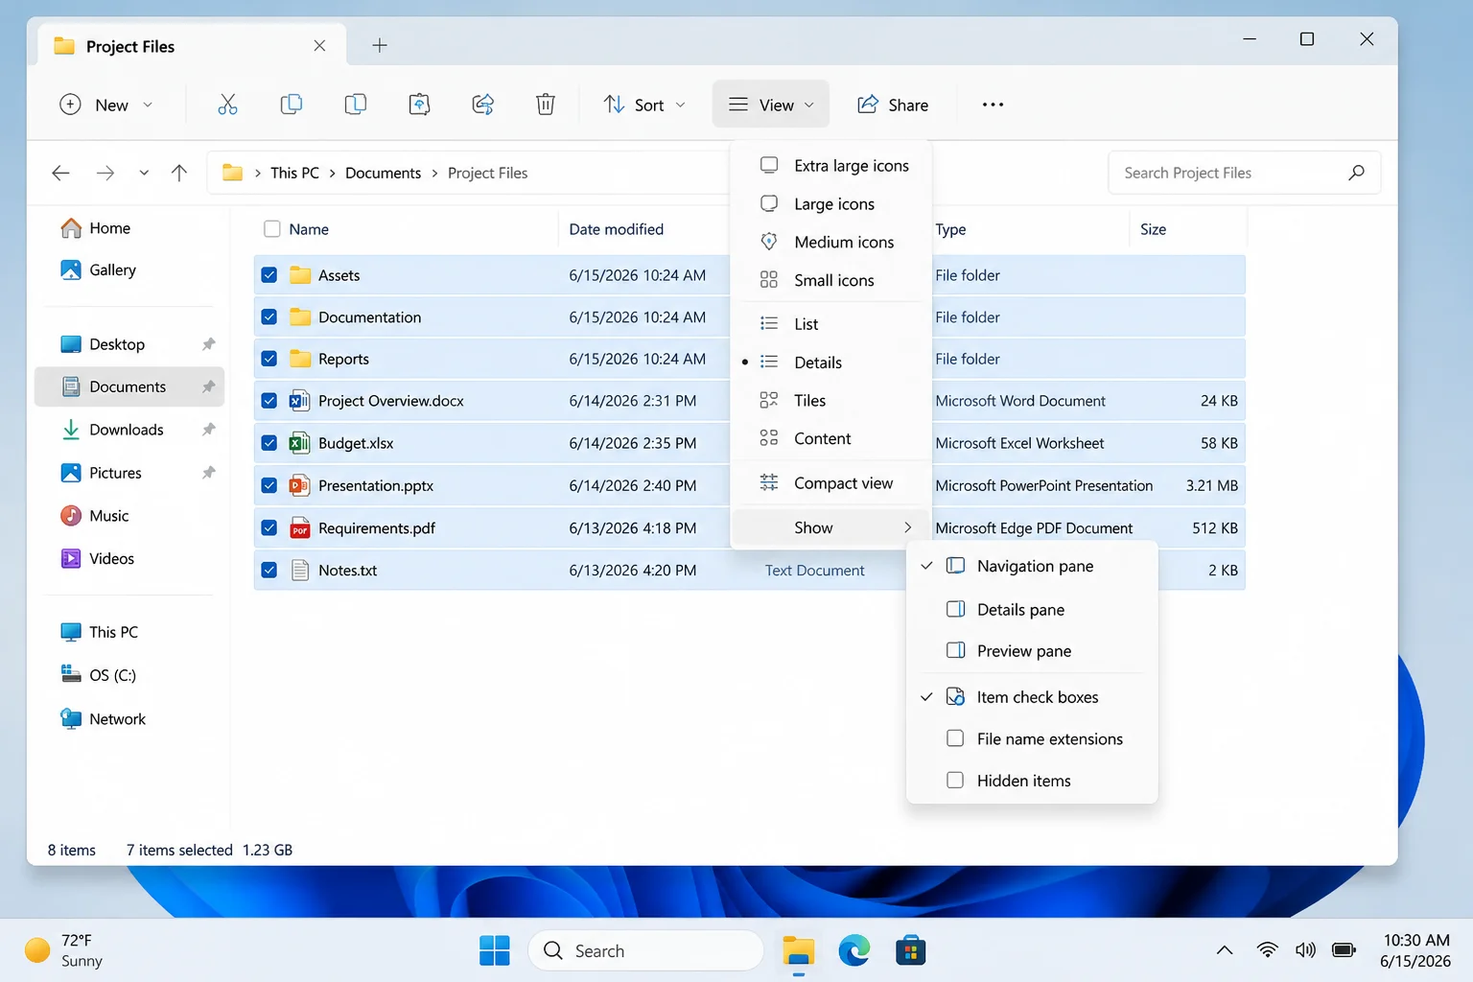
Task: Click the Share arrow icon beside Rename
Action: coord(483,105)
